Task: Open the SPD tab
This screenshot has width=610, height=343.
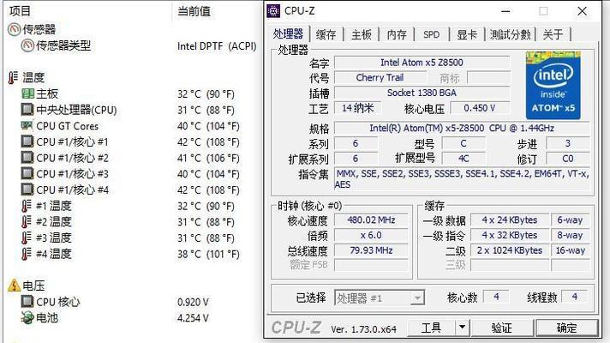Action: pos(432,34)
